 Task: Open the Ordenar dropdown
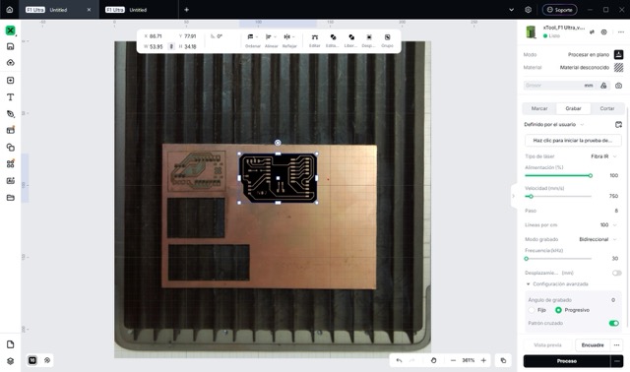tap(253, 40)
